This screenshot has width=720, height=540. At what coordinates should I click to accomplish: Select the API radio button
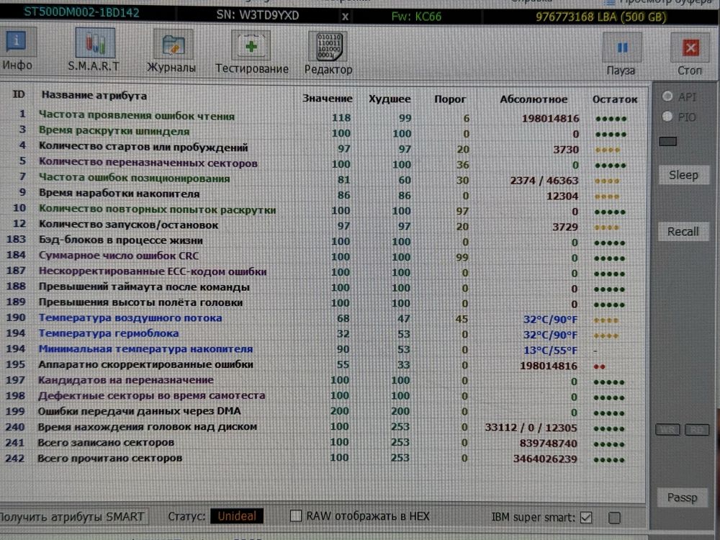[x=667, y=96]
